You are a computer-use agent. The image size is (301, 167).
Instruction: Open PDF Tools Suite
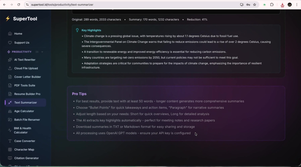[25, 85]
